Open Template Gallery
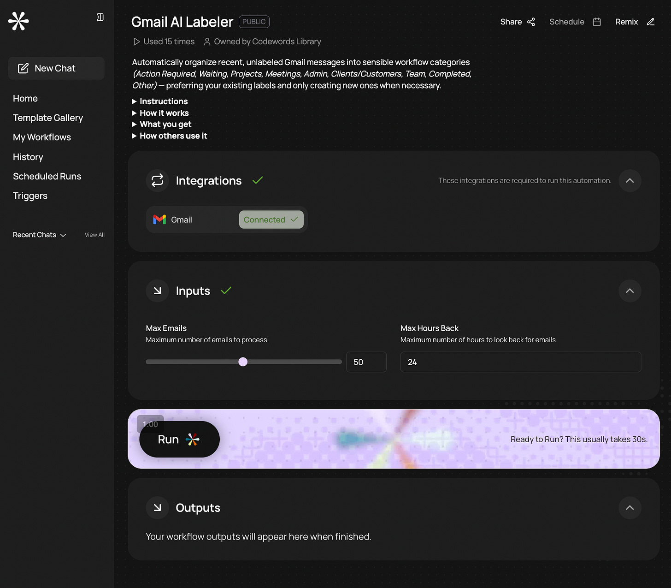This screenshot has height=588, width=671. pyautogui.click(x=48, y=118)
